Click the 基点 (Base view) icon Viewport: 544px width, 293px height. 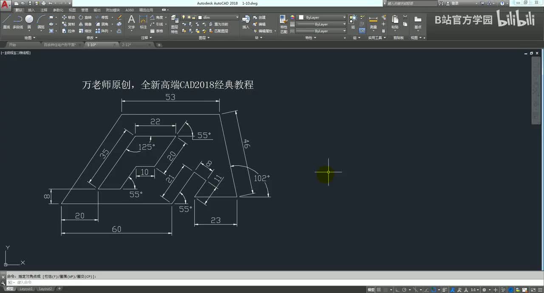click(x=418, y=22)
